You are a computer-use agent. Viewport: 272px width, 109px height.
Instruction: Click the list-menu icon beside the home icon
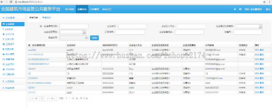coord(240,9)
